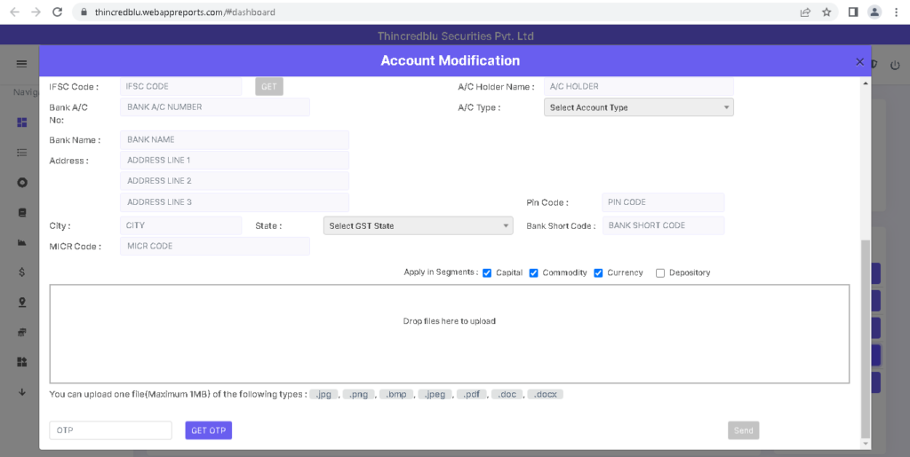Select the list icon in sidebar

click(x=22, y=153)
